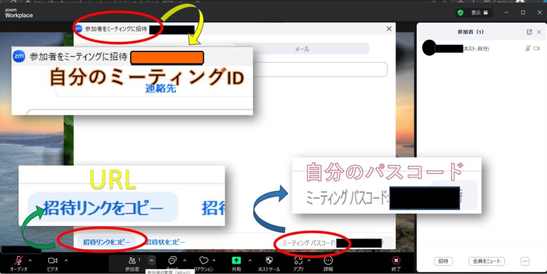Open the チャット chat icon
Viewport: 547px width, 274px height.
point(173,261)
